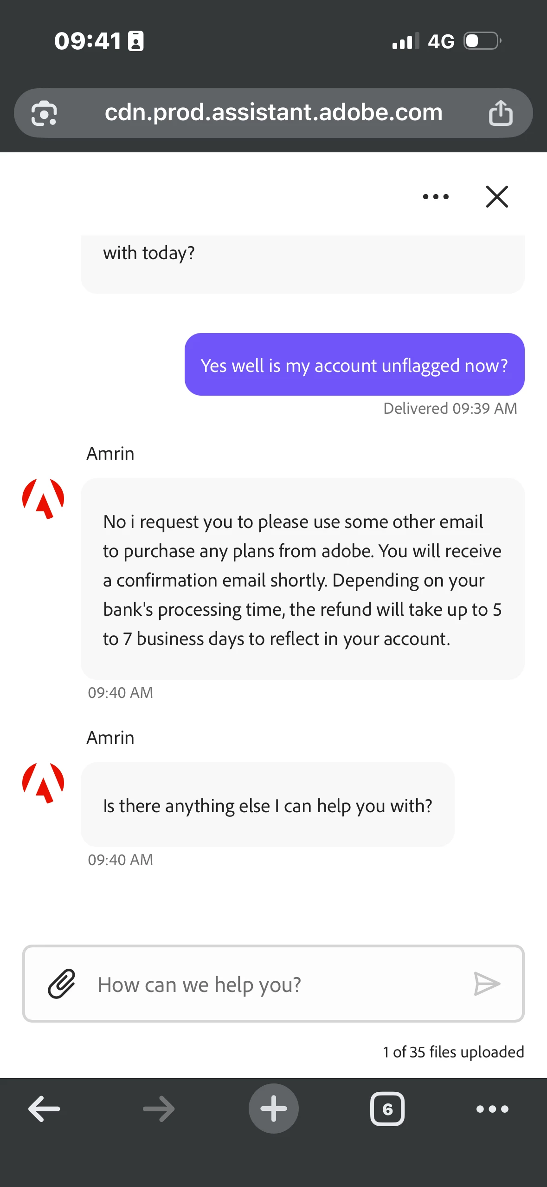Open the browser bottom three-dot menu
547x1187 pixels.
pos(492,1109)
